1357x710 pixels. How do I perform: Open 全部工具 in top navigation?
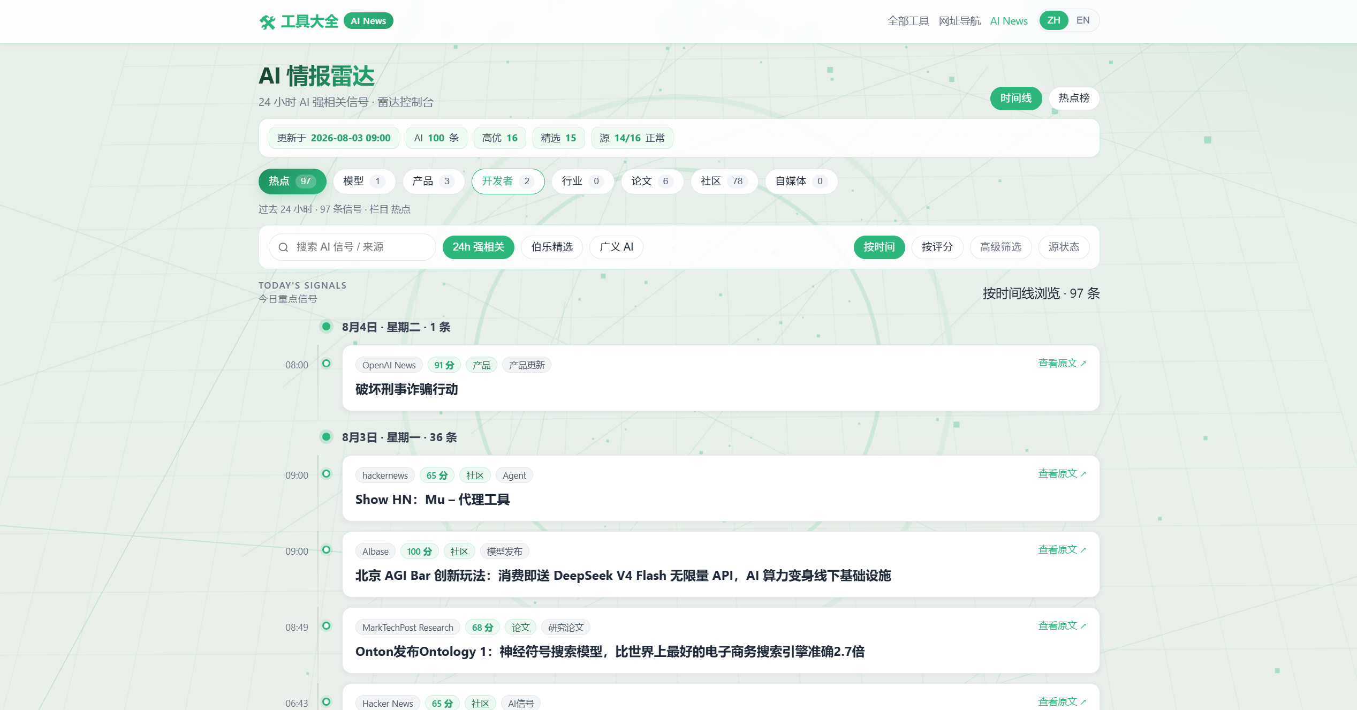(908, 21)
